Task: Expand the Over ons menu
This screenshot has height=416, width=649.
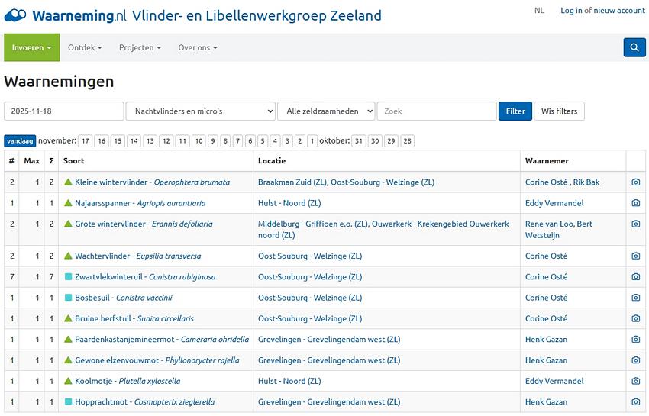Action: pos(198,47)
